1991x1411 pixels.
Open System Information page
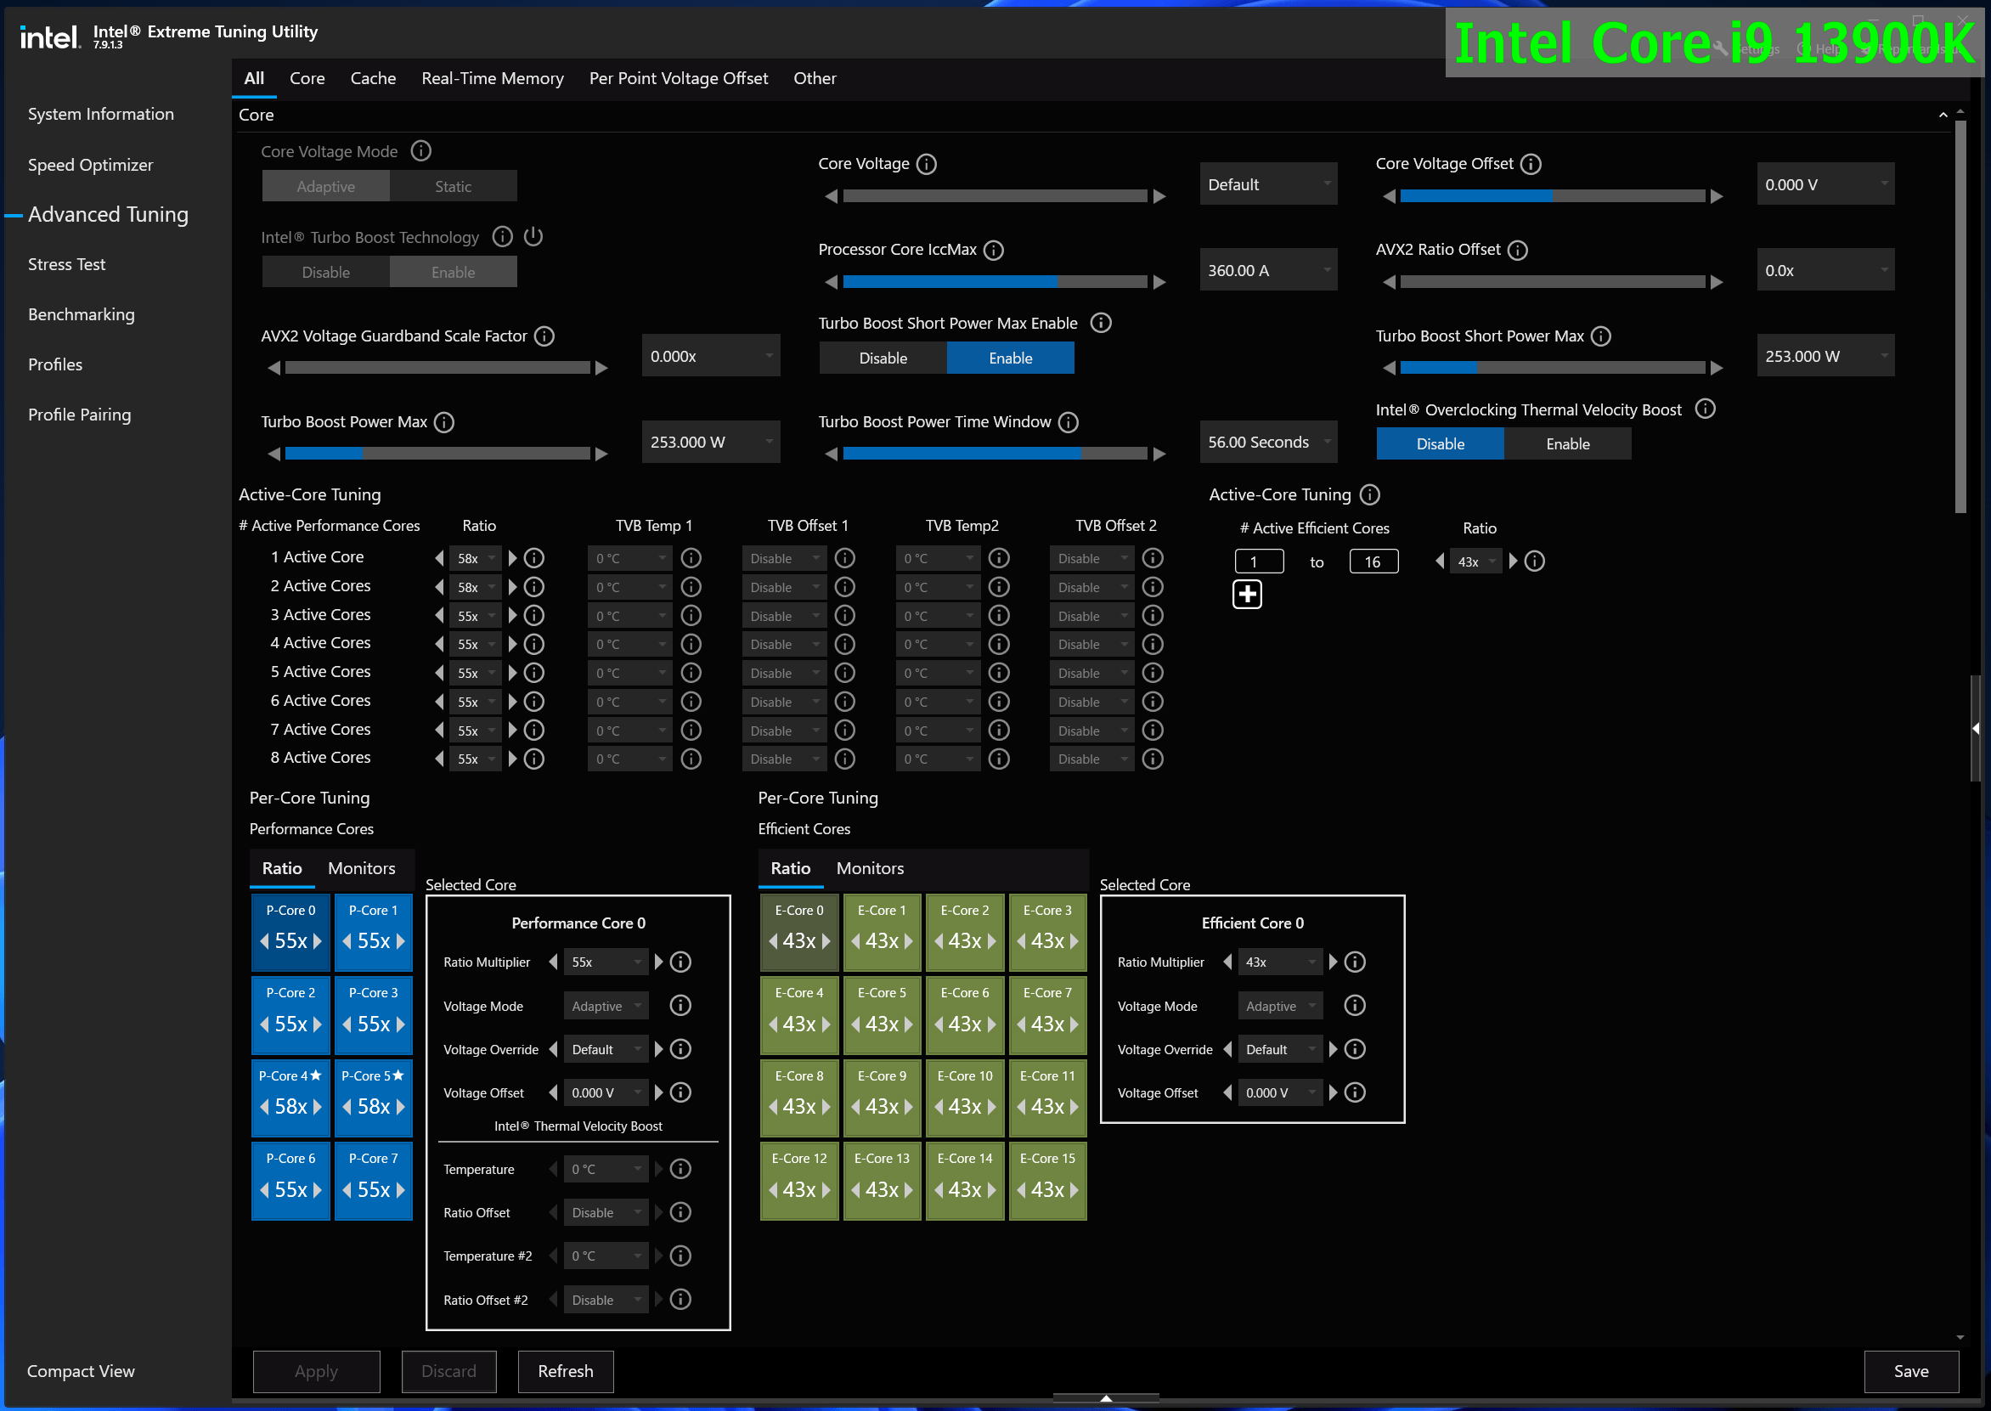(x=101, y=115)
